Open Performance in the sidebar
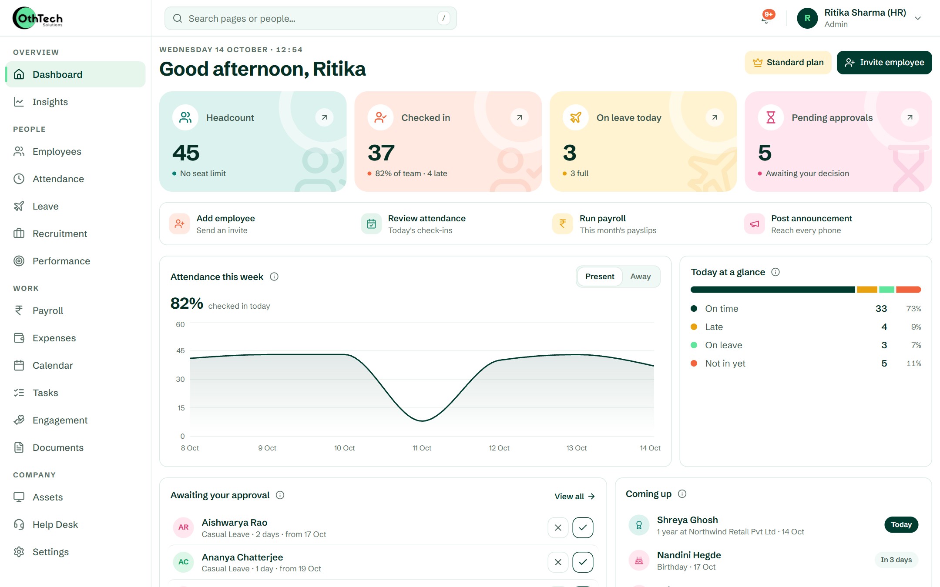Screen dimensions: 940x587 click(x=75, y=261)
